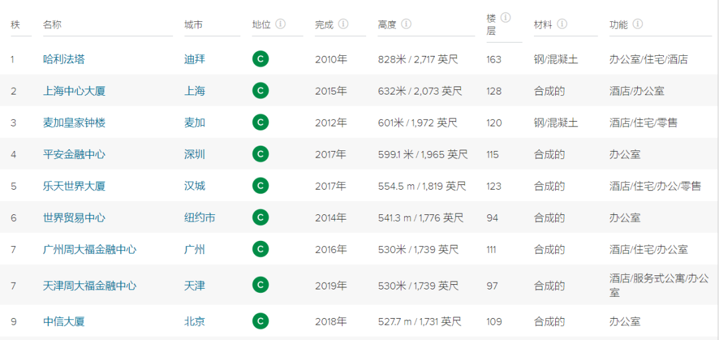Click info icon next to 功能 header
Screen dimensions: 719x340
(x=638, y=24)
